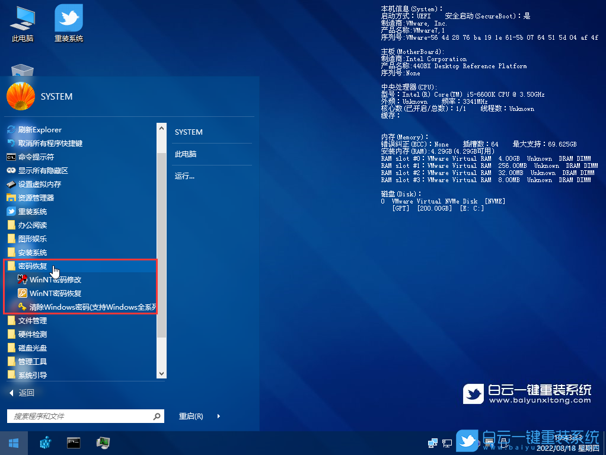
Task: Select 此电脑 in start menu right pane
Action: [186, 154]
